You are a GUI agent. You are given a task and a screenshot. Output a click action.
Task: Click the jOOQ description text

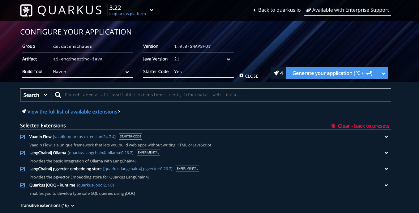(82, 194)
